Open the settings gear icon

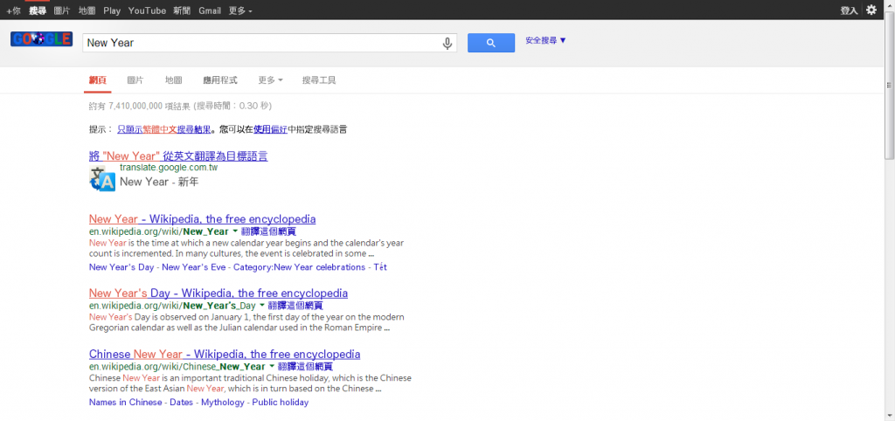[x=871, y=10]
